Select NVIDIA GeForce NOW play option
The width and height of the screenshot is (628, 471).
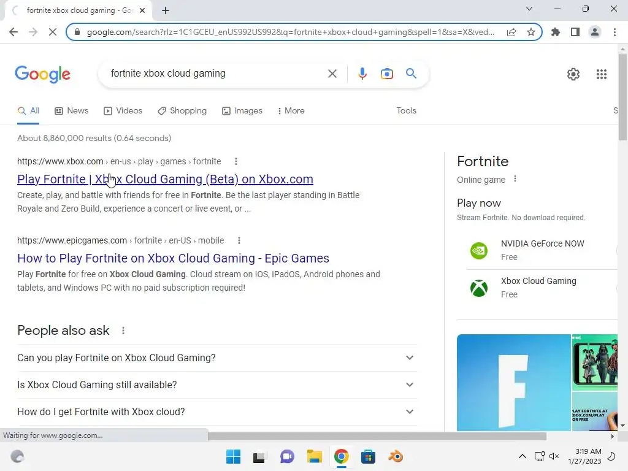542,250
